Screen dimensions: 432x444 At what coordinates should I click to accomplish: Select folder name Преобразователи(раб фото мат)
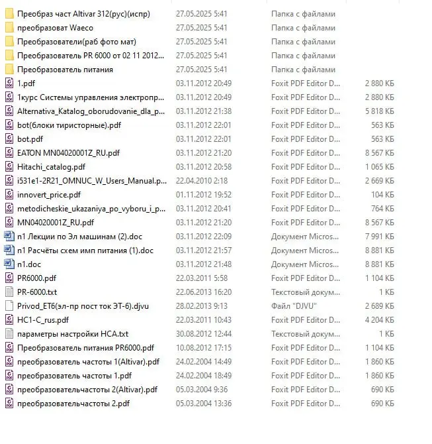pyautogui.click(x=77, y=42)
